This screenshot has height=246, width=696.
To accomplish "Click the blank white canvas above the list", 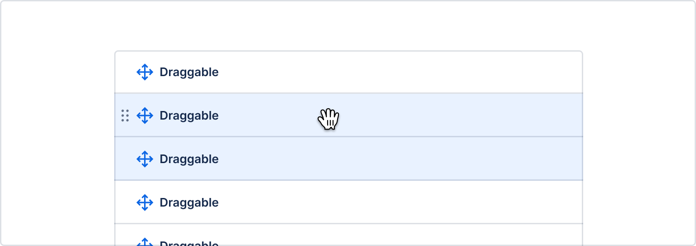I will pyautogui.click(x=348, y=25).
